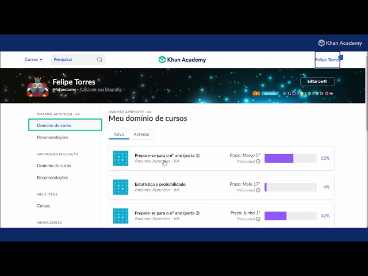Click the 42% percentage label
The image size is (368, 276).
coord(325,216)
